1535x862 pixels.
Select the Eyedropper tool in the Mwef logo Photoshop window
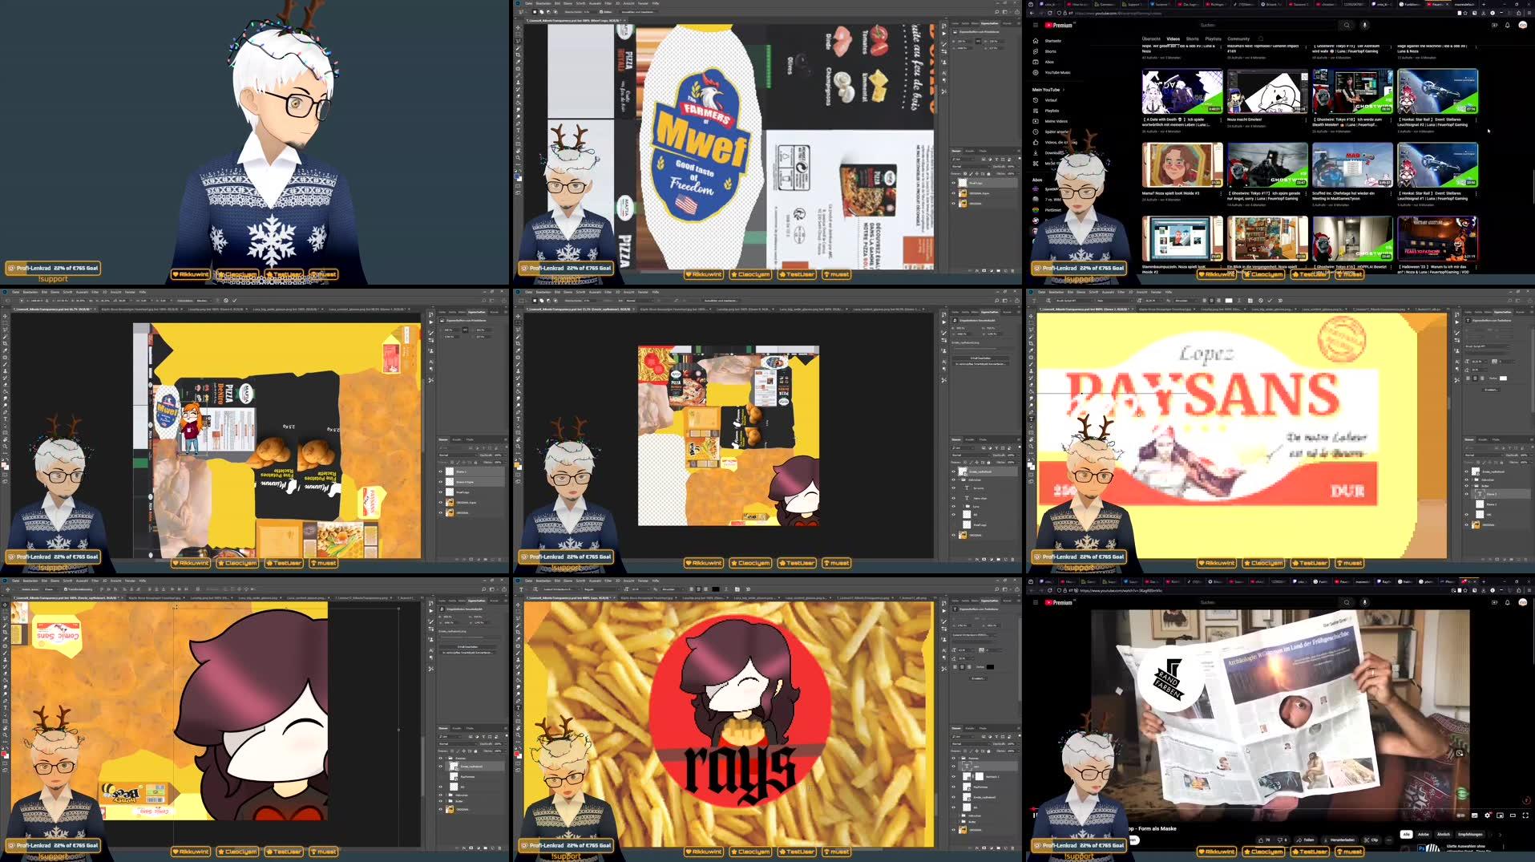tap(518, 62)
